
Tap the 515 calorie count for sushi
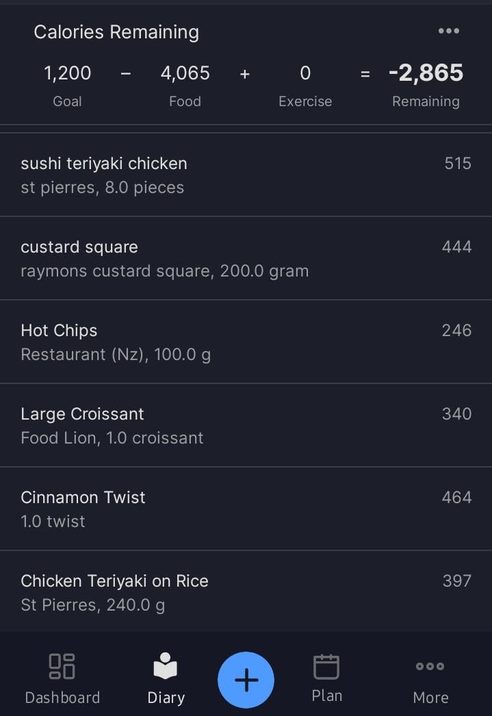[x=458, y=164]
